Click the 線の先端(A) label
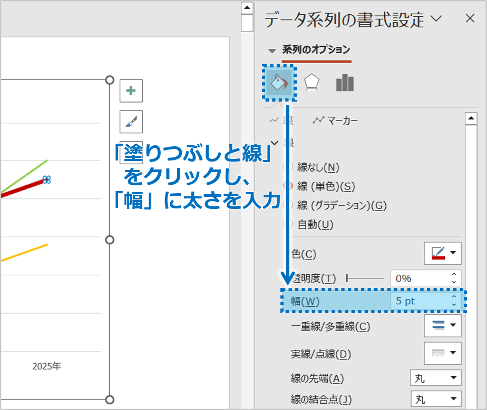487x410 pixels. 317,378
